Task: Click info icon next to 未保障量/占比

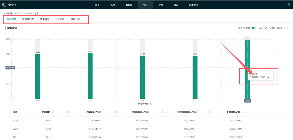Action: pos(242,112)
